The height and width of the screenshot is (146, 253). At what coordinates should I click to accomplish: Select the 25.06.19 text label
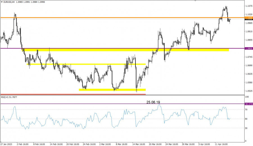point(153,102)
